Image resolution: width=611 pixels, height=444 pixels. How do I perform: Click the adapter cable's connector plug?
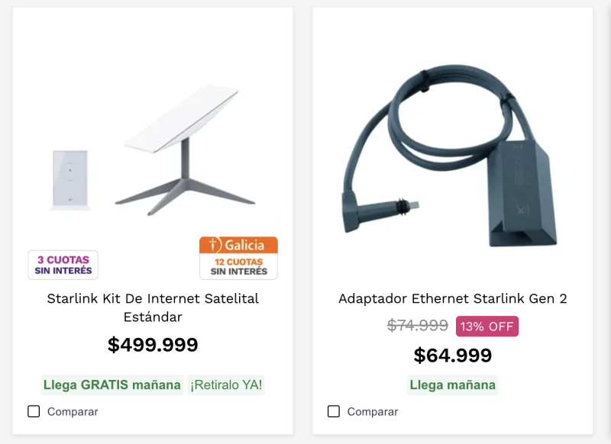(403, 205)
